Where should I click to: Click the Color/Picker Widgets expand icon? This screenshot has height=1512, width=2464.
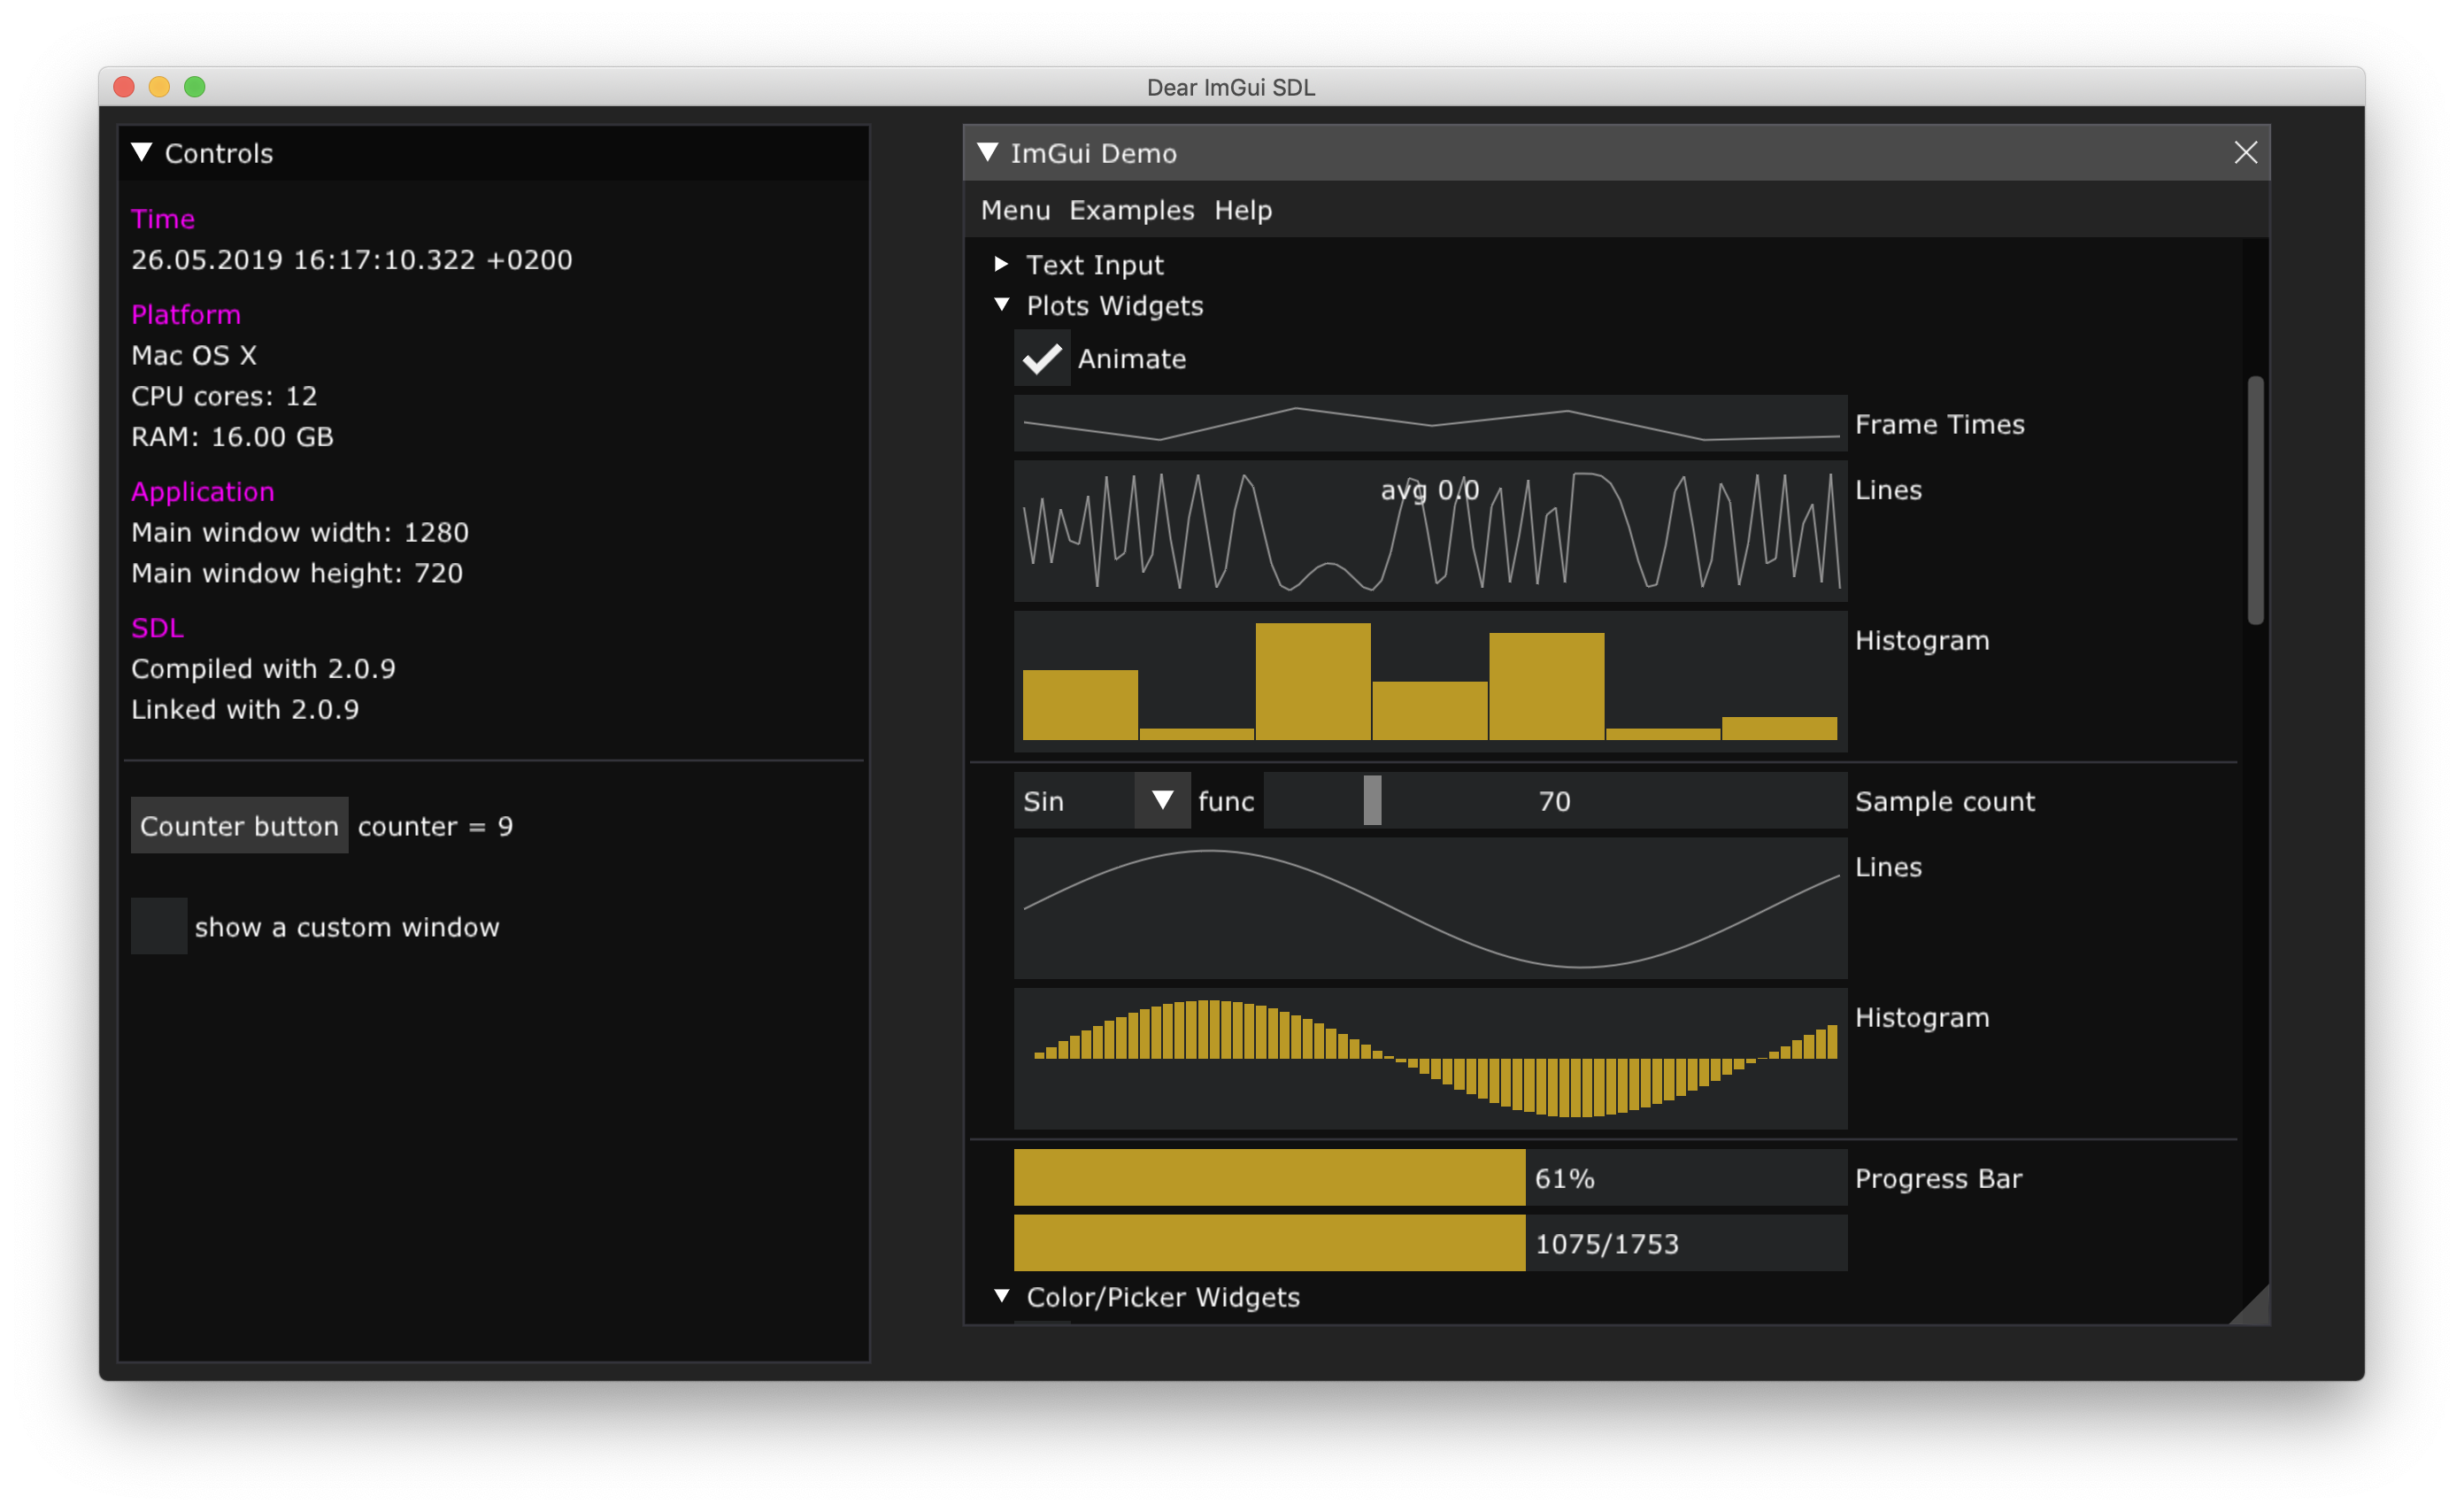pos(1000,1297)
